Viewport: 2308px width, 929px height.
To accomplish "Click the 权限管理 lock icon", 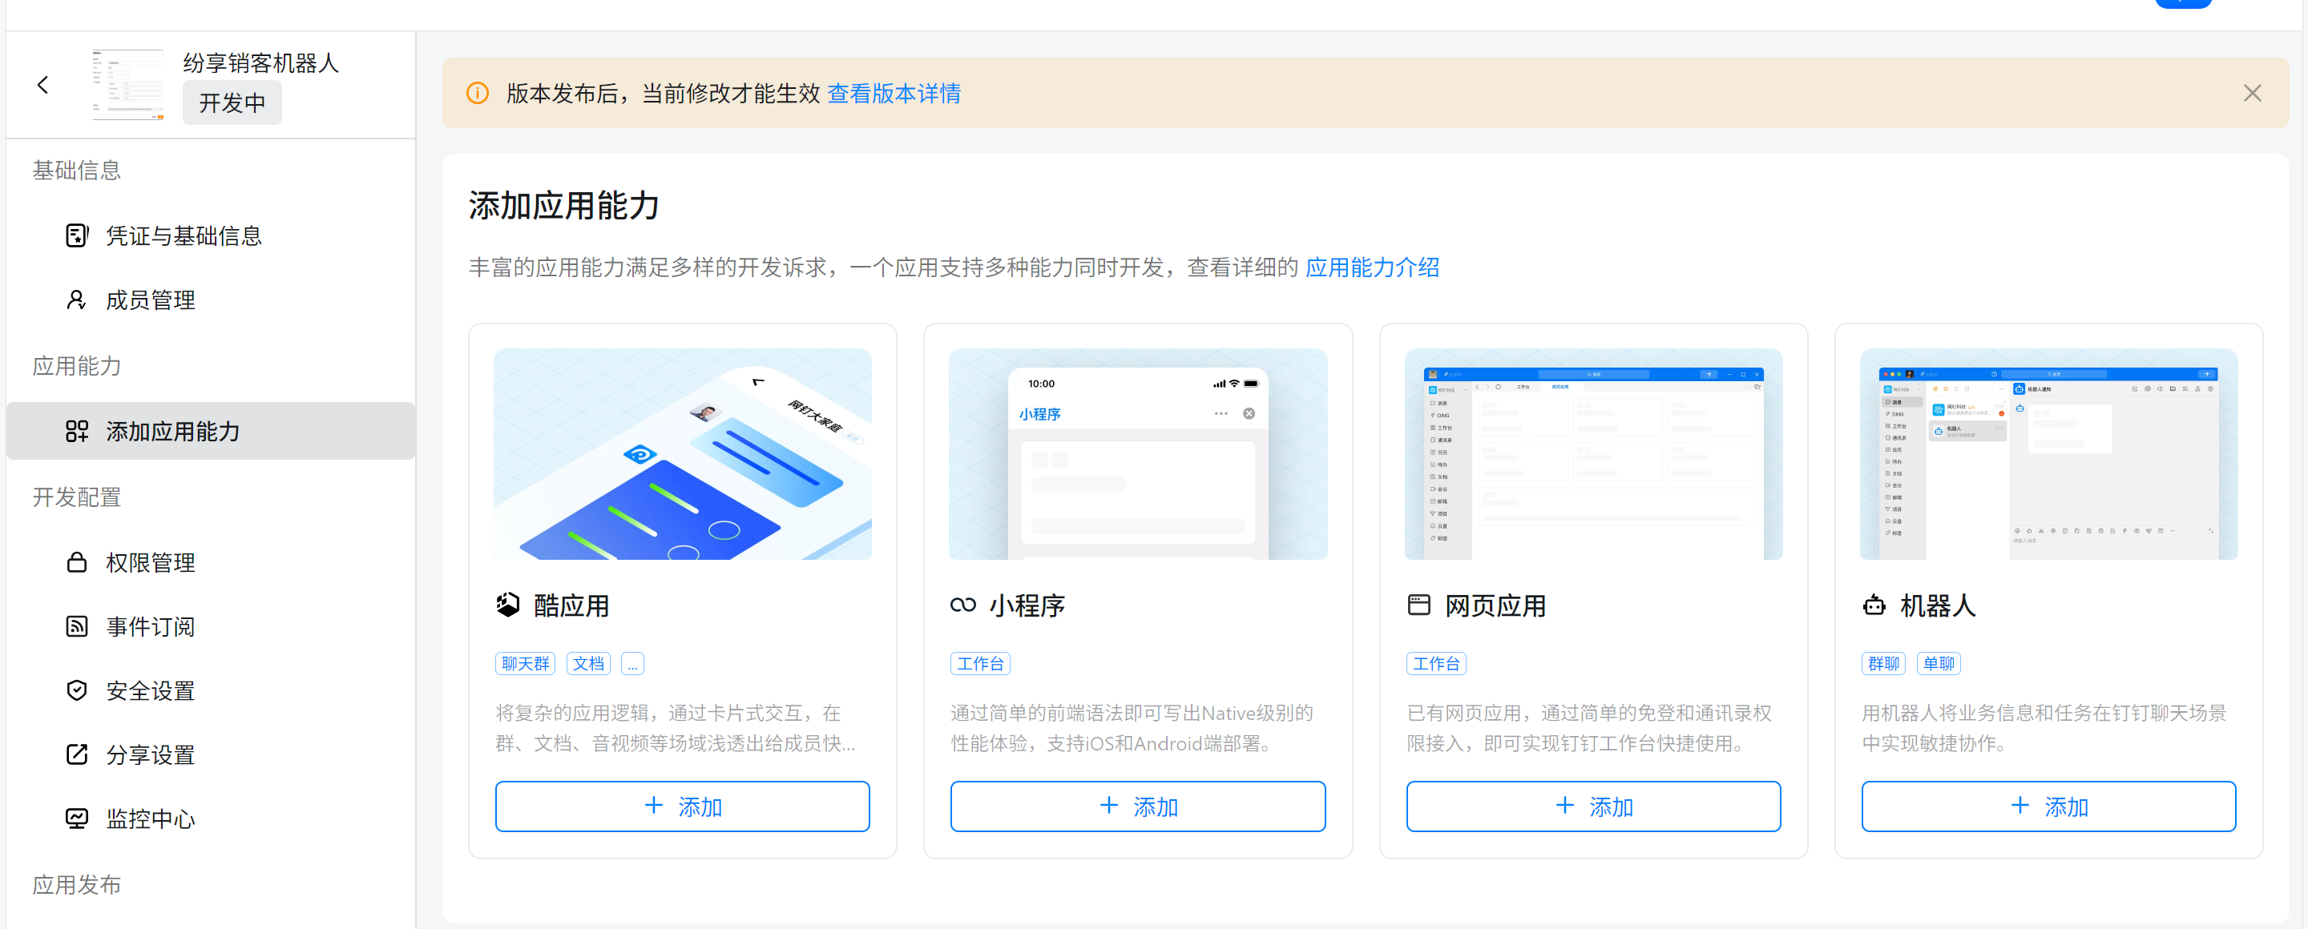I will click(x=77, y=562).
